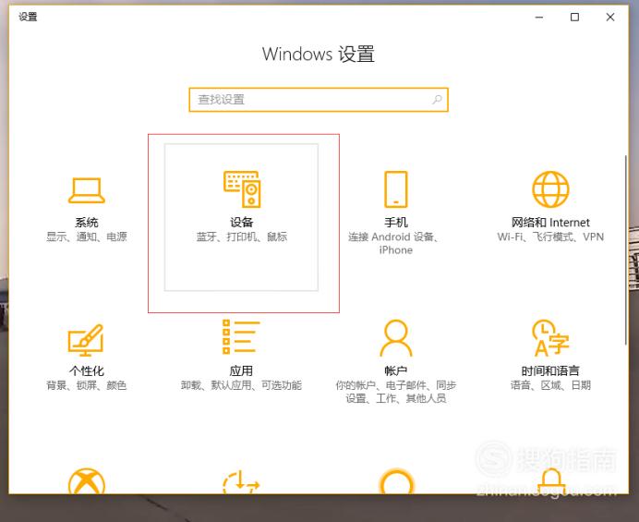The height and width of the screenshot is (522, 639).
Task: Open the Xbox gaming icon
Action: pyautogui.click(x=87, y=481)
